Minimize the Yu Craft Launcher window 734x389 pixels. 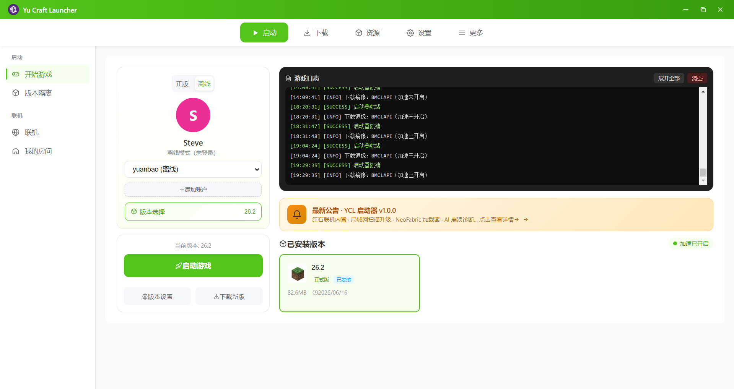(686, 10)
